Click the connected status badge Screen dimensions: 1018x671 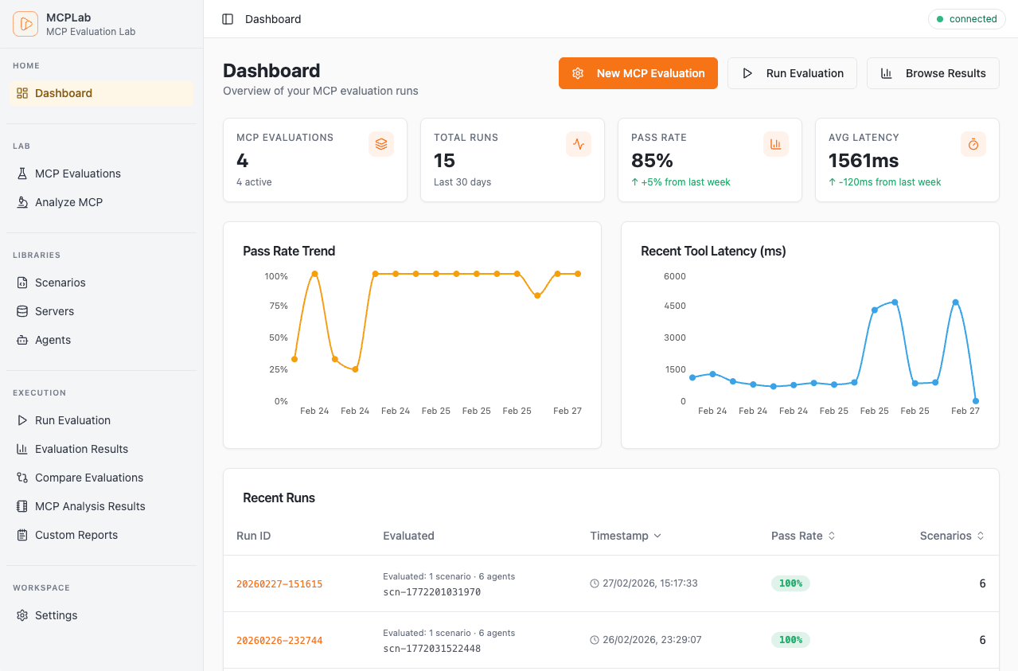pos(966,18)
